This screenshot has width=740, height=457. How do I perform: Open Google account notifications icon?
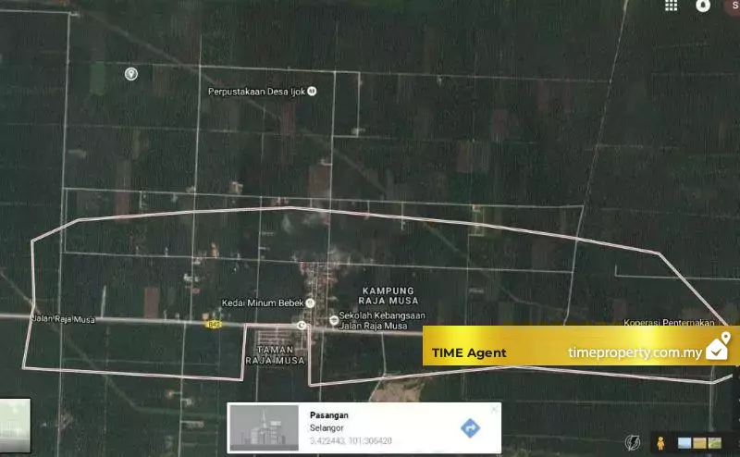pyautogui.click(x=704, y=6)
